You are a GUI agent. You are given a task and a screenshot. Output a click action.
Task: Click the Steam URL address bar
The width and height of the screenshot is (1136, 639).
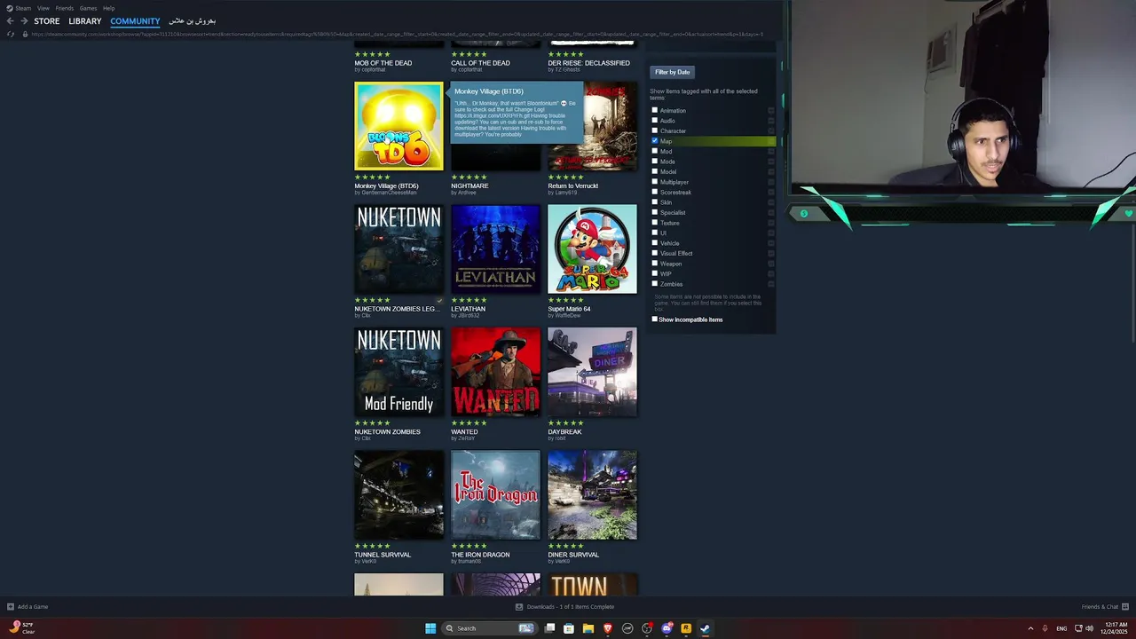(x=398, y=35)
